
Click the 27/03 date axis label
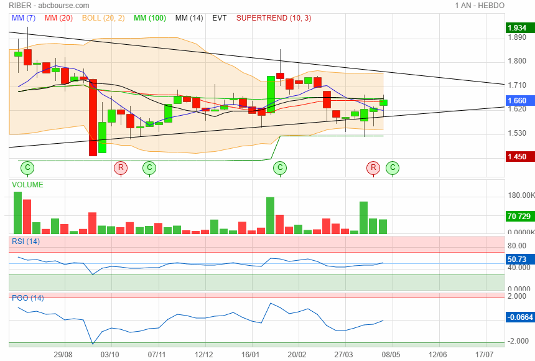click(343, 355)
